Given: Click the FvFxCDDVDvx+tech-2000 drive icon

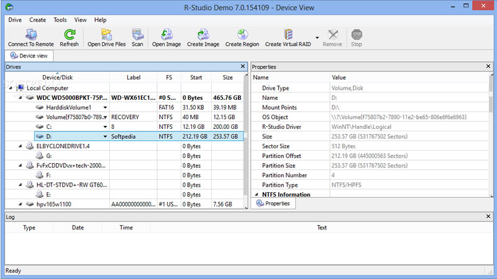Looking at the screenshot, I should tap(30, 165).
